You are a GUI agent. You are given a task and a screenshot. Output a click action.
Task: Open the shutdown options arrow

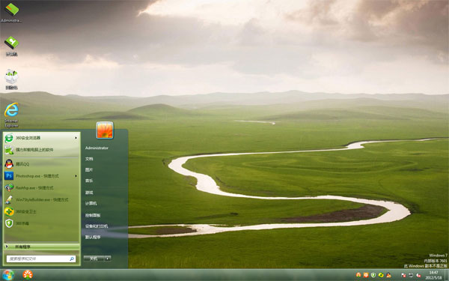click(x=108, y=259)
